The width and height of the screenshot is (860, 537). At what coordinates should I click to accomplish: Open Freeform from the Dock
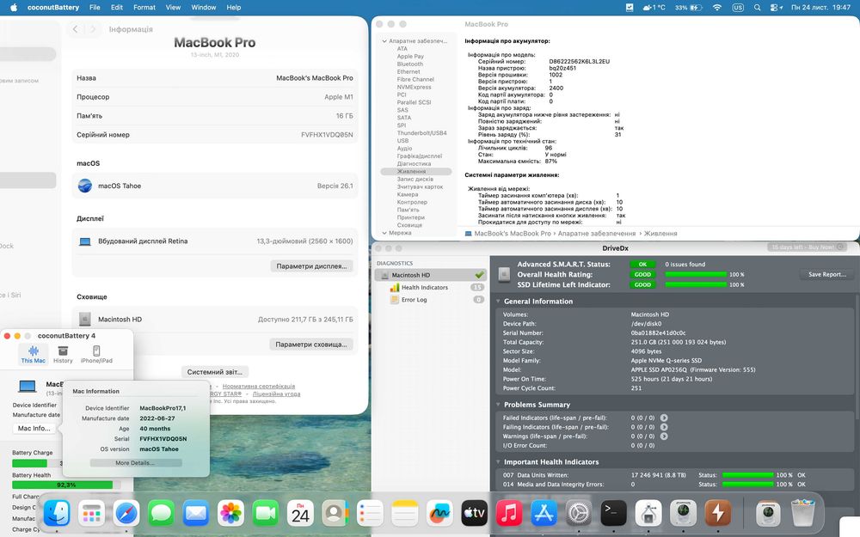[439, 514]
